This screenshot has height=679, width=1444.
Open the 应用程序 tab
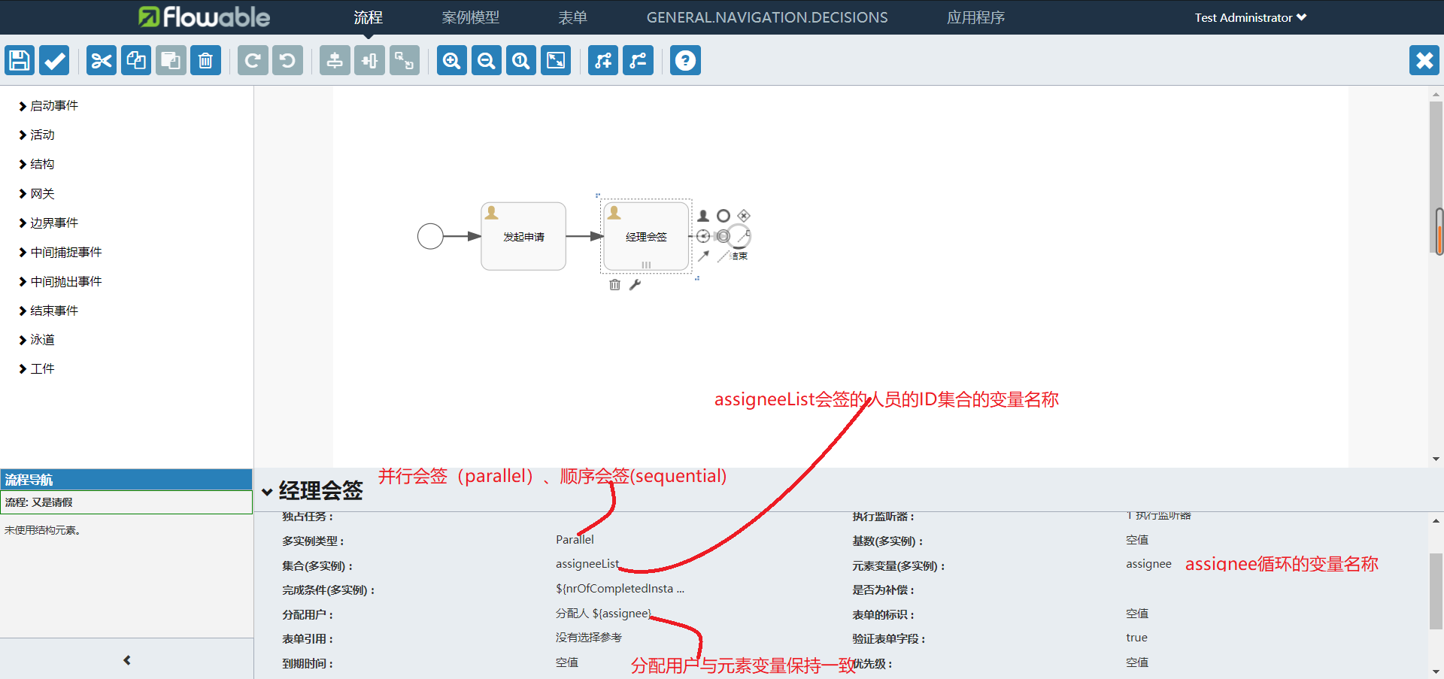[976, 17]
